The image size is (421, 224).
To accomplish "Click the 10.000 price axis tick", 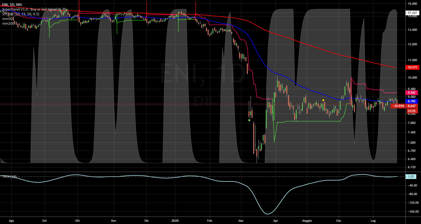I will click(x=413, y=78).
